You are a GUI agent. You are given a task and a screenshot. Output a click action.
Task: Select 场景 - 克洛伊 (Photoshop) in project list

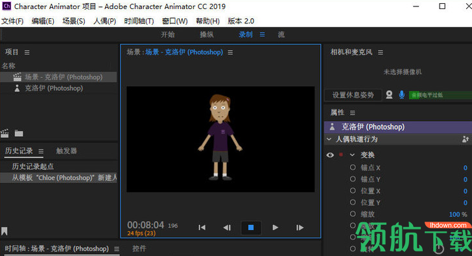tap(58, 77)
